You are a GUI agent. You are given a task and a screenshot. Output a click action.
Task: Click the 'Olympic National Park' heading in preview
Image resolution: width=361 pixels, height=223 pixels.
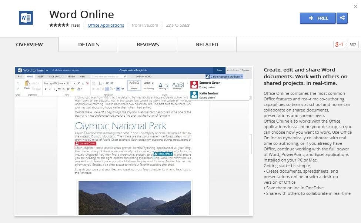120,126
